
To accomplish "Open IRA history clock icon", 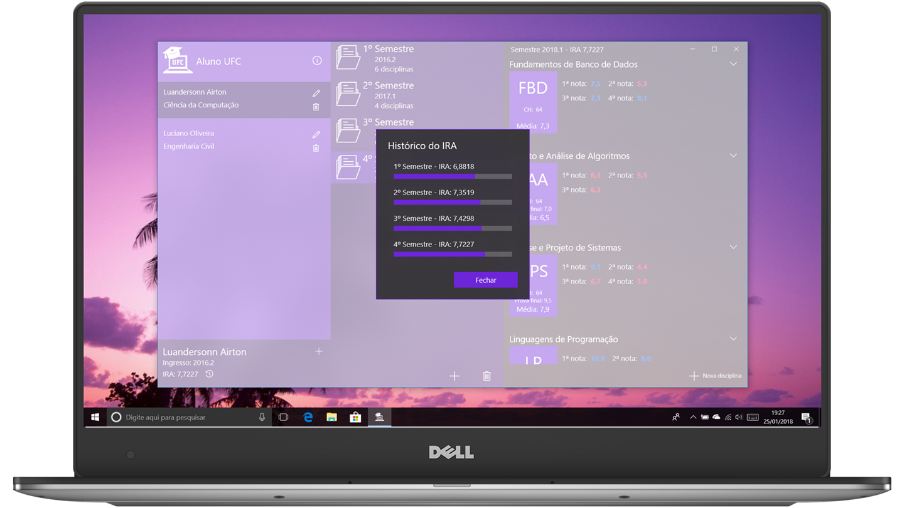I will click(210, 374).
